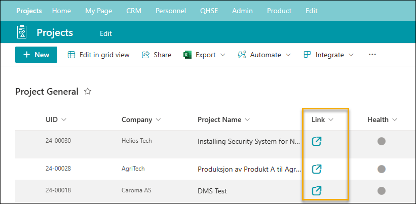The image size is (416, 204).
Task: Click company cell AgriTech
Action: coord(133,169)
